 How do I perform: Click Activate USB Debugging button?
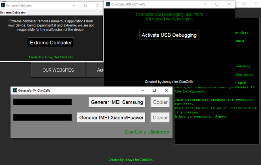coord(169,35)
